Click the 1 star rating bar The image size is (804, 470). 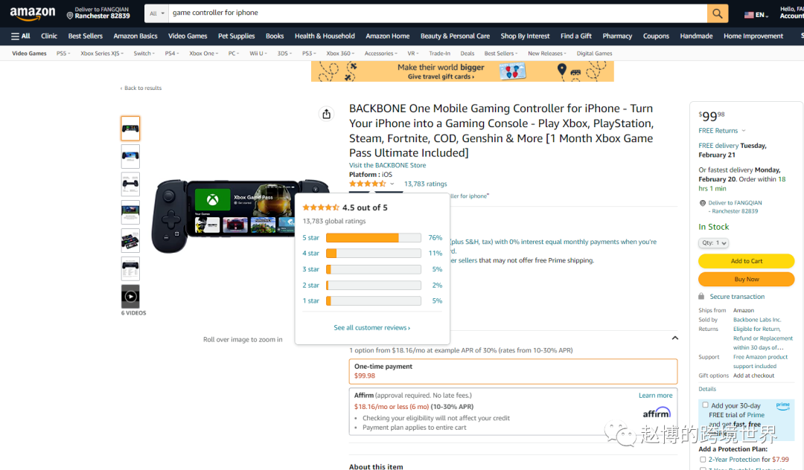[x=373, y=301]
